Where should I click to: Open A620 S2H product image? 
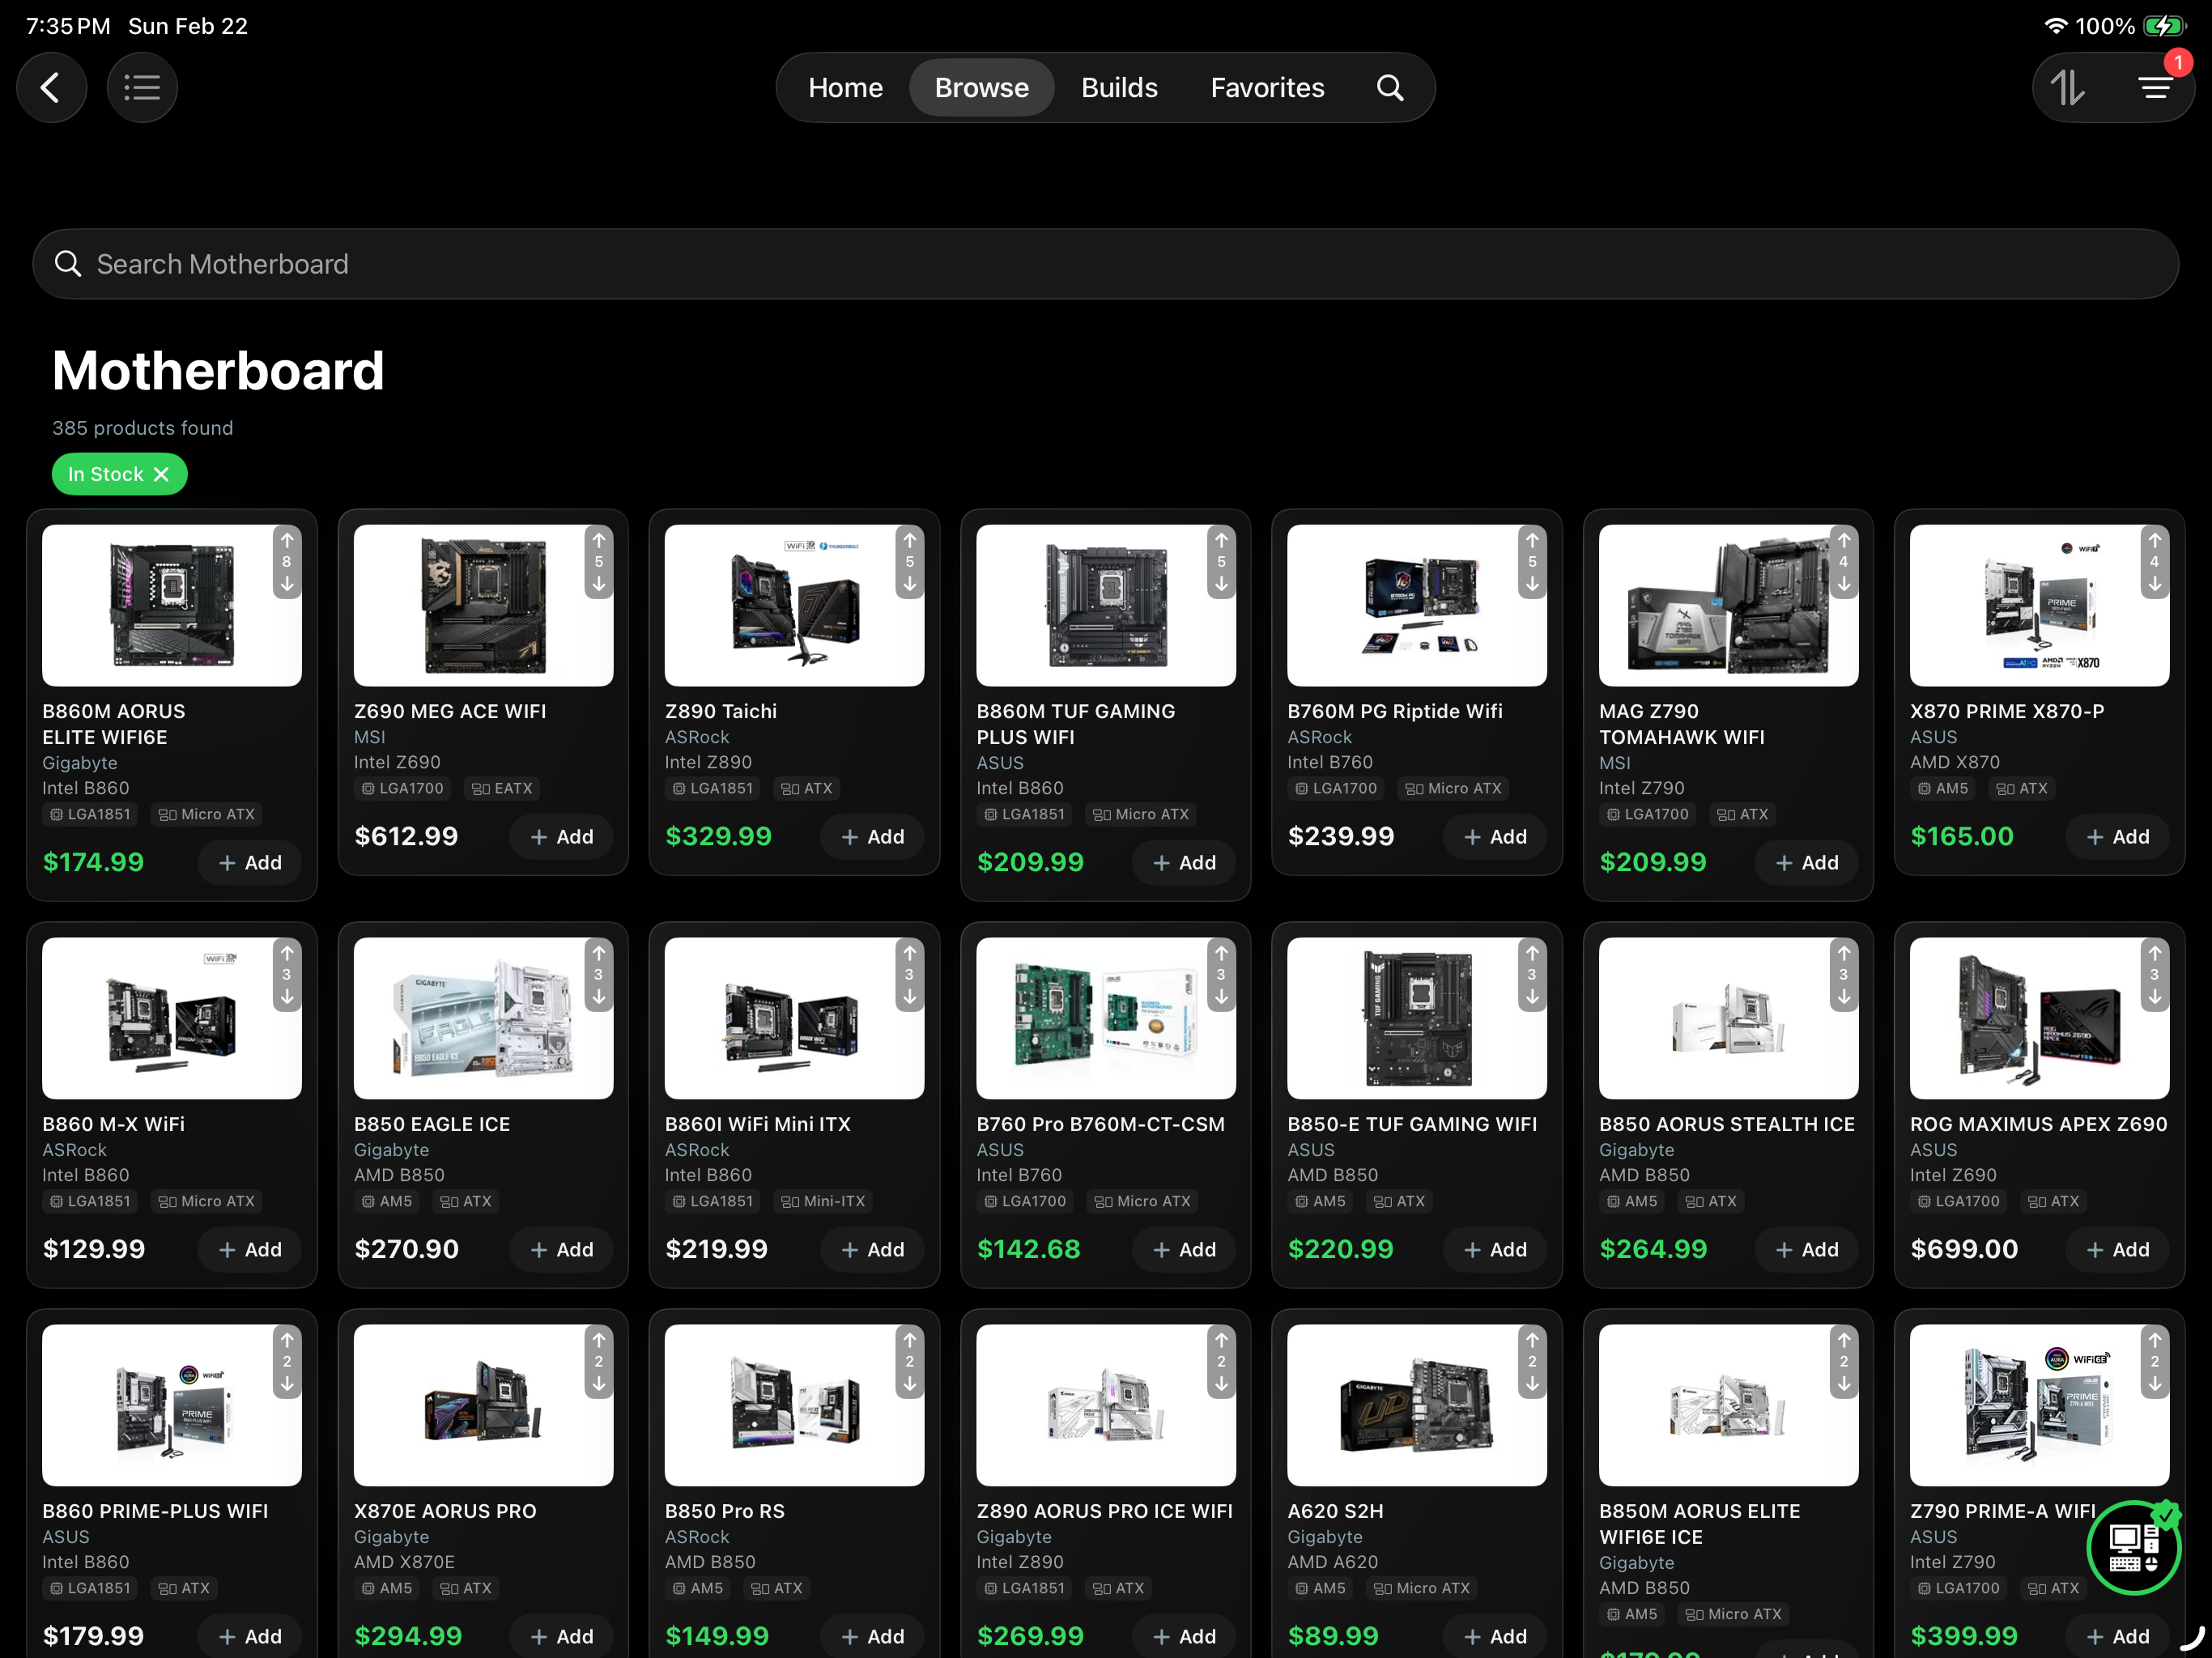(1417, 1405)
